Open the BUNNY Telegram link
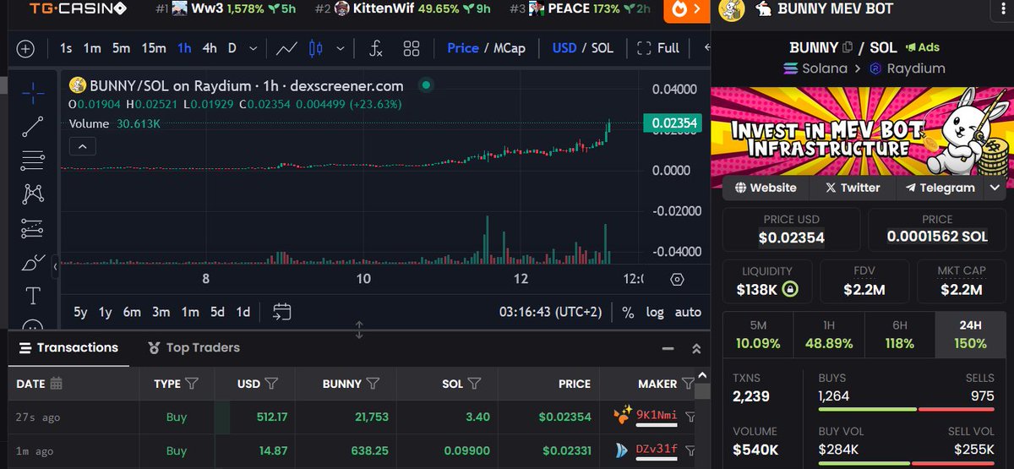This screenshot has height=469, width=1014. click(x=940, y=188)
